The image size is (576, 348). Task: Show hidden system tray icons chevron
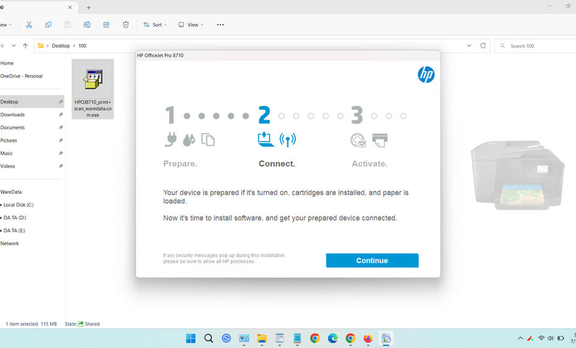click(520, 338)
